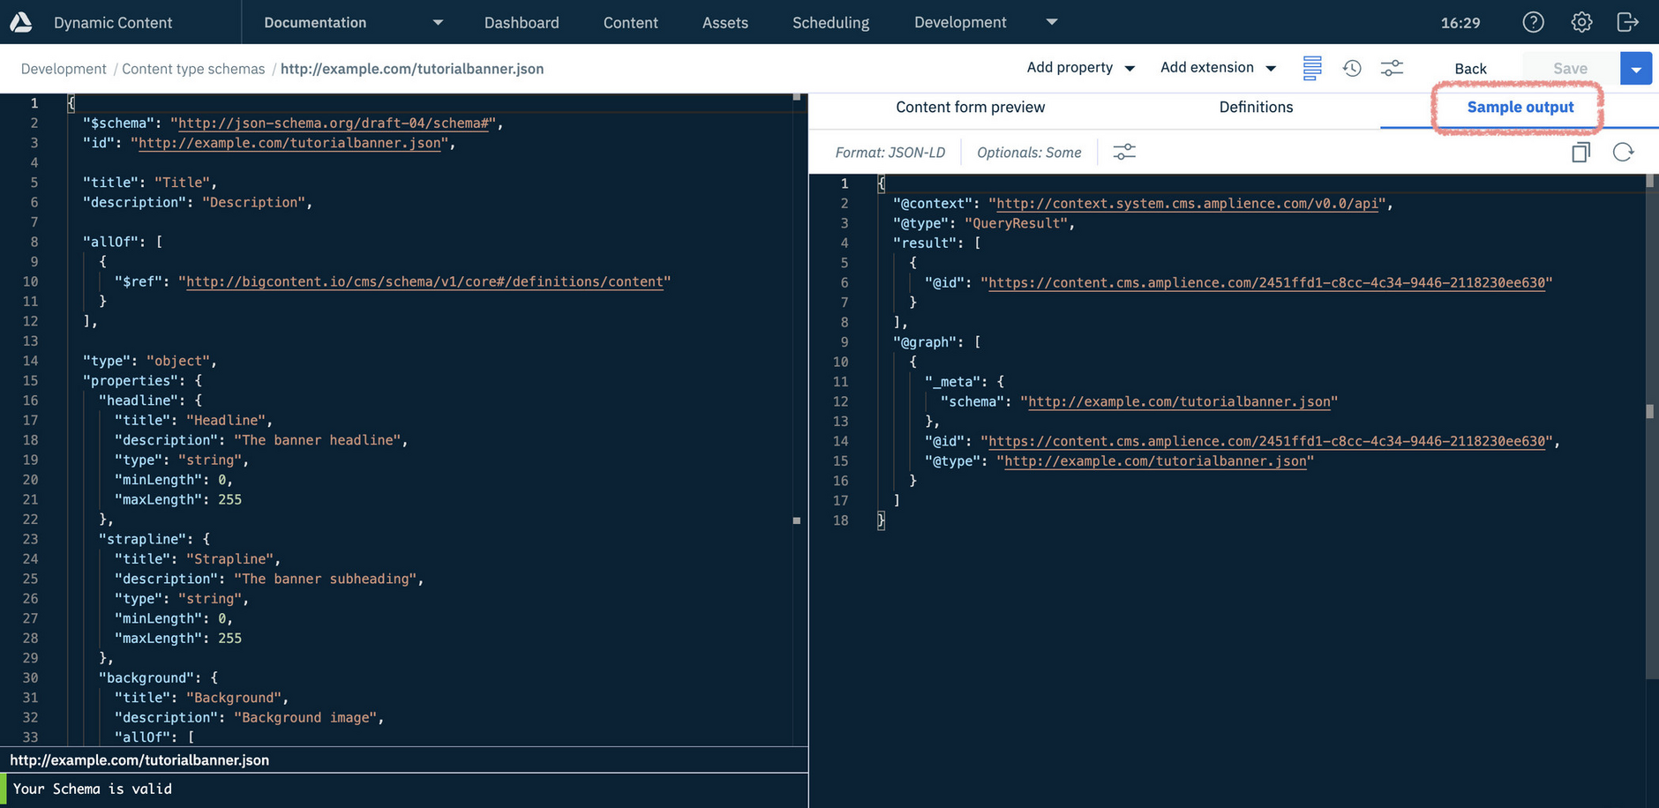Open the Add extension dropdown
This screenshot has width=1659, height=808.
pyautogui.click(x=1218, y=68)
